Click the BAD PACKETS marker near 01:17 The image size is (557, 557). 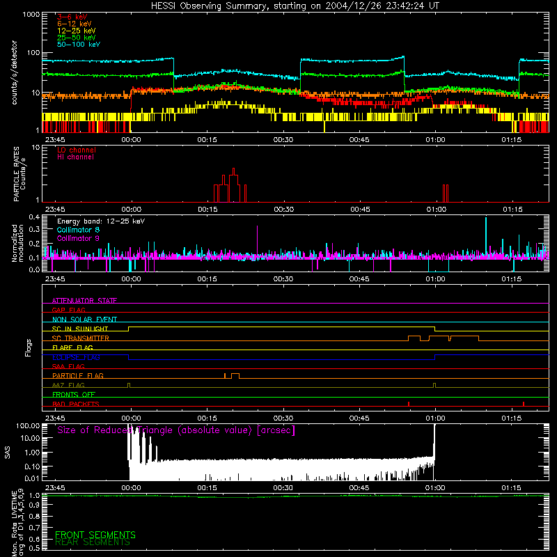pos(524,404)
